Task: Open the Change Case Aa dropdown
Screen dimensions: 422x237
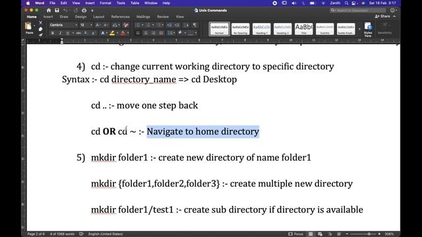Action: click(116, 25)
